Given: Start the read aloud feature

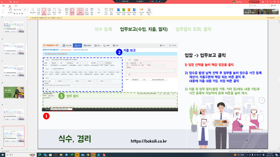Looking at the screenshot, I should (x=141, y=11).
